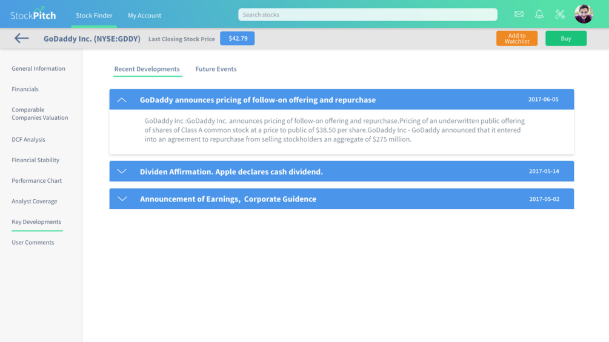Select Financials in the sidebar
Viewport: 609px width, 342px height.
click(25, 89)
